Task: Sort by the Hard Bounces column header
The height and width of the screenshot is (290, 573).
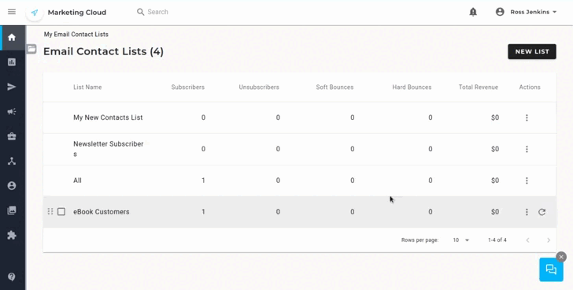Action: pyautogui.click(x=412, y=87)
